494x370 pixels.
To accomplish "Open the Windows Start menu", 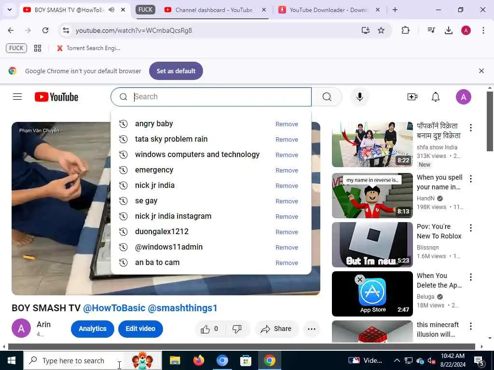I will click(x=12, y=360).
